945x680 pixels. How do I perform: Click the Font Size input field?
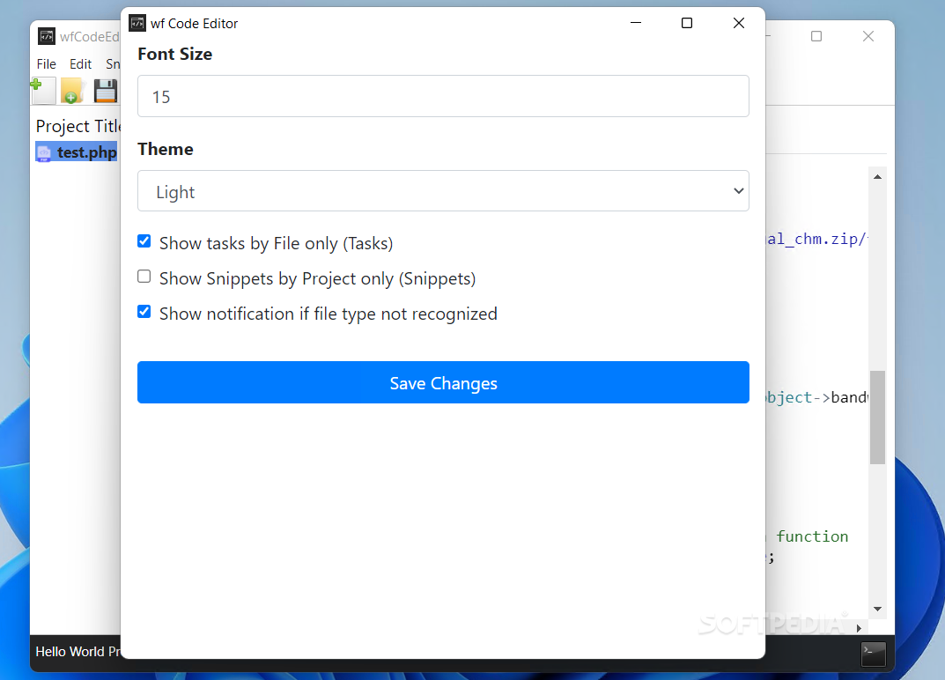coord(443,96)
